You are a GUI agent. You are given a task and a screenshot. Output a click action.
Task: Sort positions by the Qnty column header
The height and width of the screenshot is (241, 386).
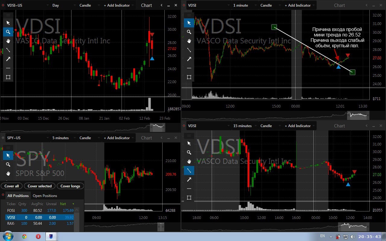(x=23, y=204)
